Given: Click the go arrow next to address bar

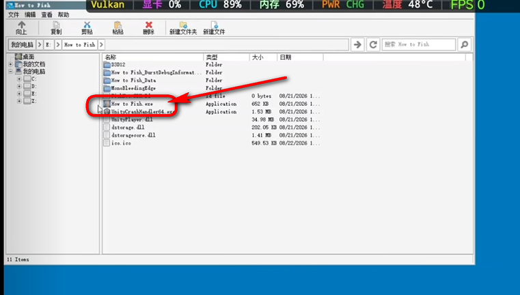Looking at the screenshot, I should point(357,44).
